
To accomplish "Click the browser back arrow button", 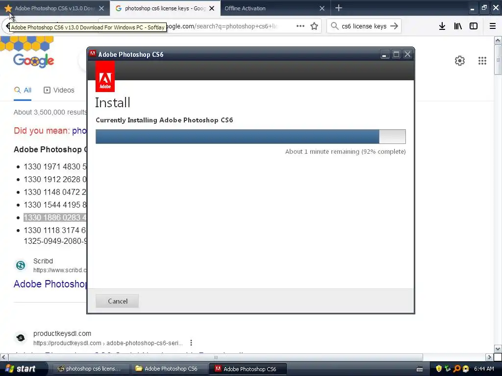I will 7,26.
